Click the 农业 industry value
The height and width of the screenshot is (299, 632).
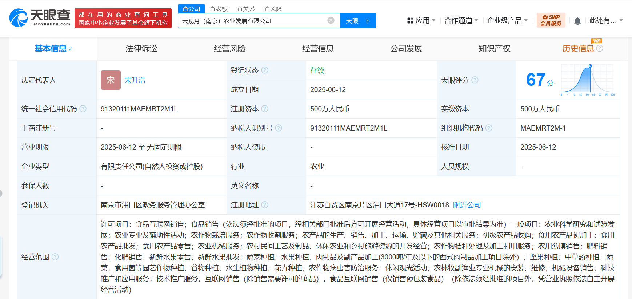317,166
